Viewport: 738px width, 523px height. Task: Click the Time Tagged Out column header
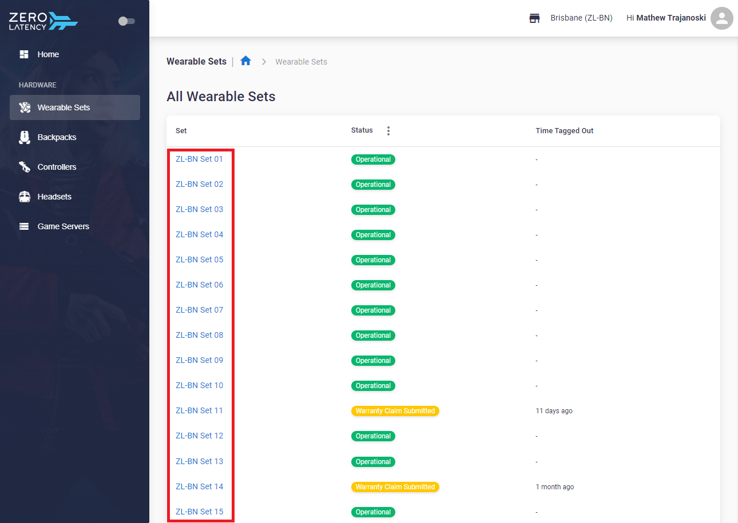click(x=565, y=131)
